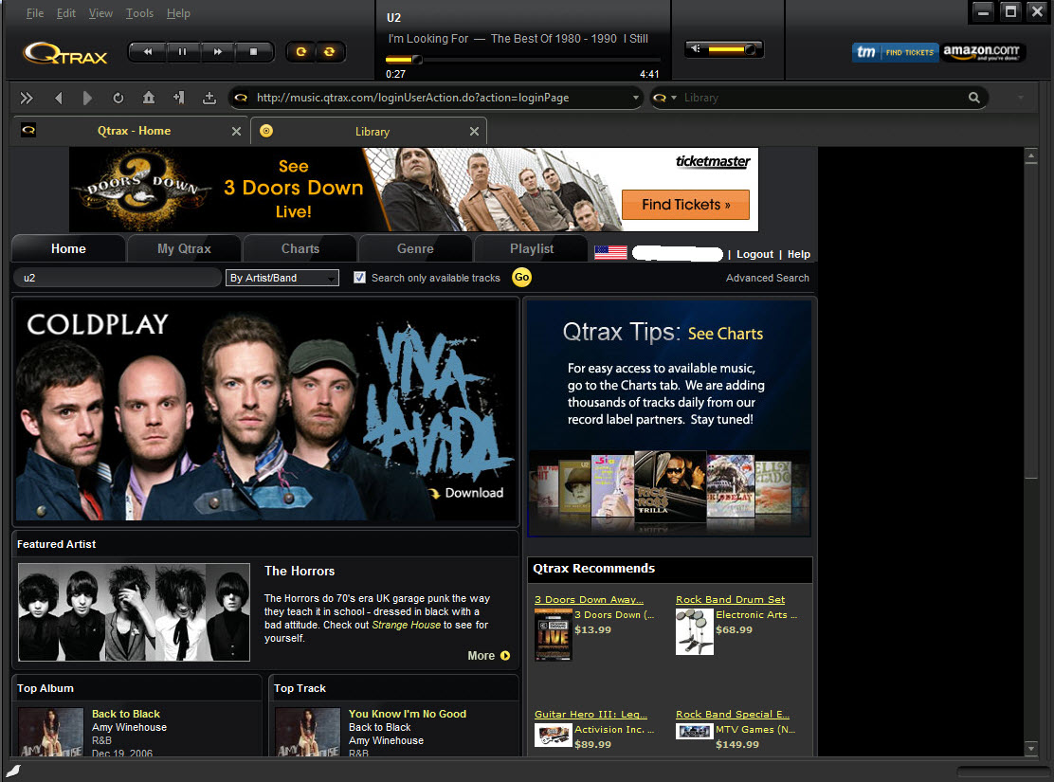This screenshot has height=782, width=1054.
Task: Open the Strange House link
Action: pyautogui.click(x=406, y=625)
